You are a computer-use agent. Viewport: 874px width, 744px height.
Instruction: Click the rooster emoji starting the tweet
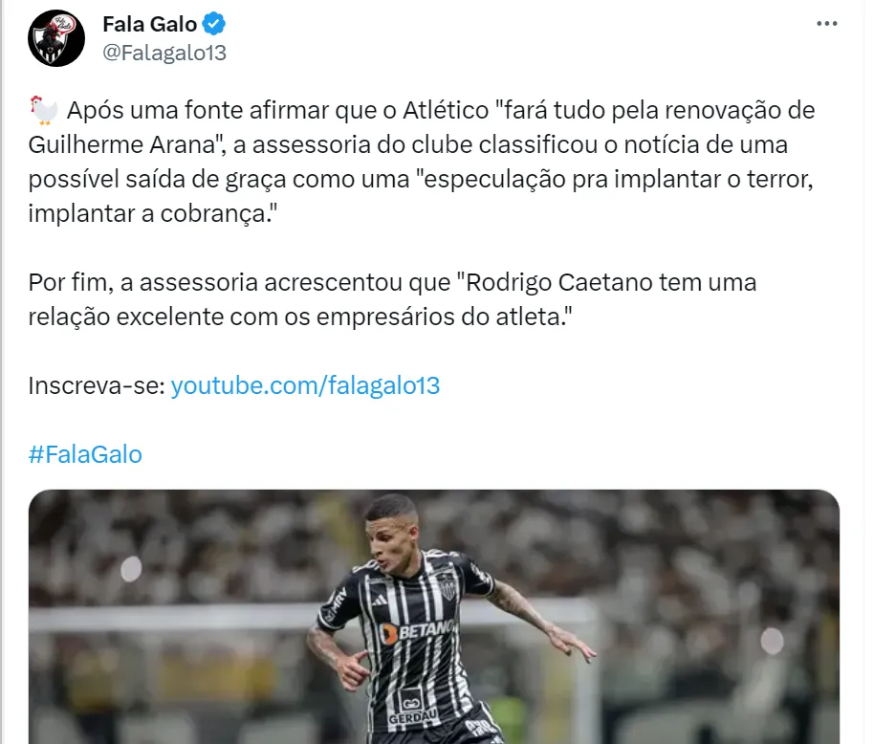(43, 110)
